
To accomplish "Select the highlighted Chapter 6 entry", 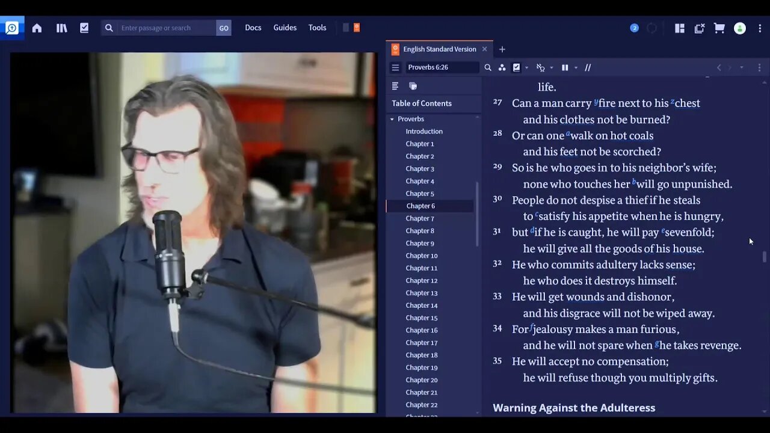I will pyautogui.click(x=430, y=206).
